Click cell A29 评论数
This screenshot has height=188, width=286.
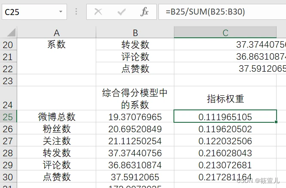(57, 164)
